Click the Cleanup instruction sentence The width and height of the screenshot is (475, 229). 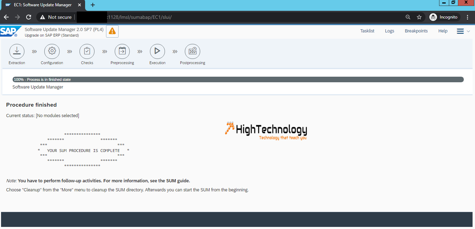pos(127,190)
